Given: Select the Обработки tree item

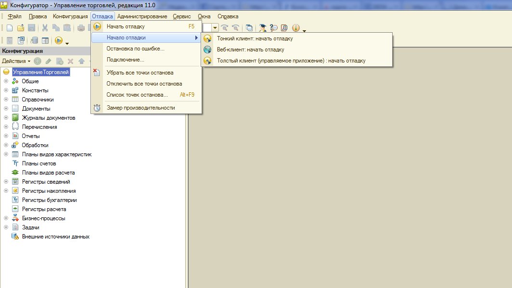Looking at the screenshot, I should 35,145.
